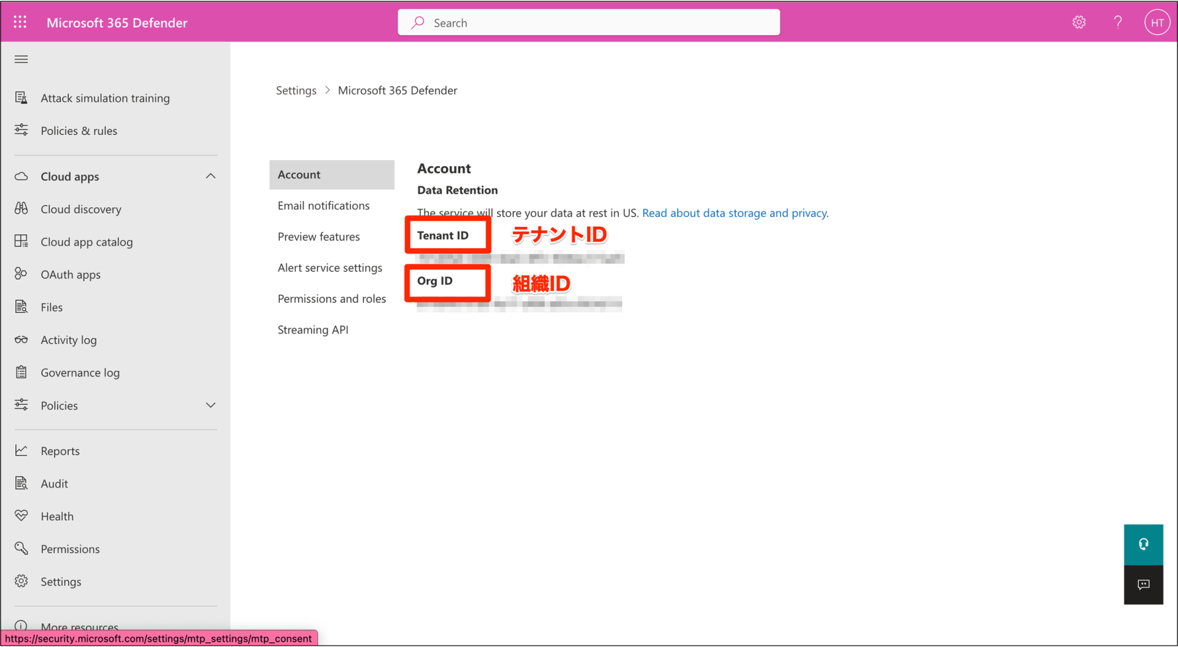This screenshot has height=647, width=1178.
Task: Open the Microsoft 365 app launcher waffle icon
Action: (x=20, y=22)
